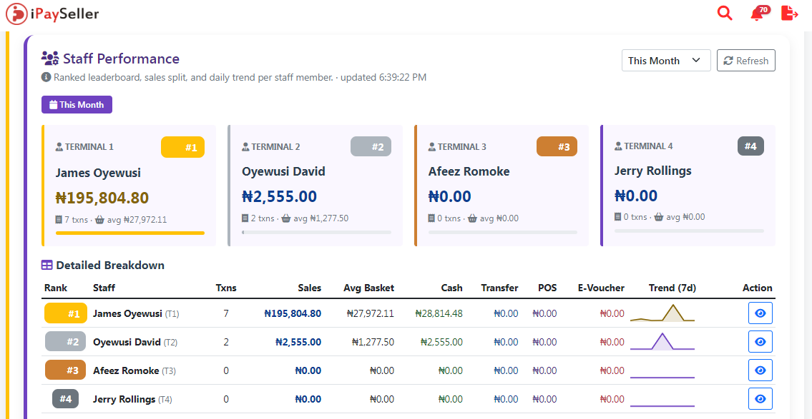View details for James Oyewusi row

[x=760, y=313]
